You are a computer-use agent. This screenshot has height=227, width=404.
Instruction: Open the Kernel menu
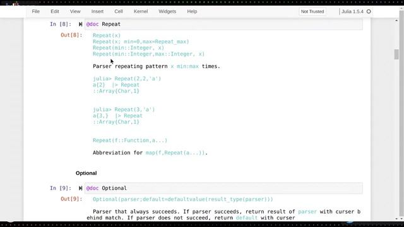click(x=141, y=11)
